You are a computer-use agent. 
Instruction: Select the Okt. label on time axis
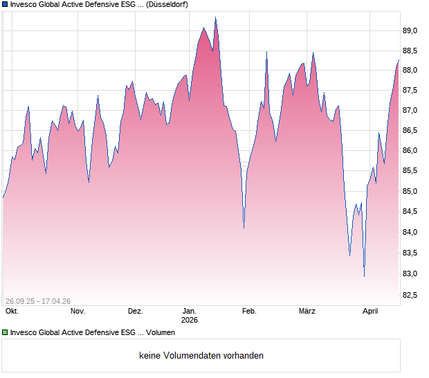click(12, 312)
